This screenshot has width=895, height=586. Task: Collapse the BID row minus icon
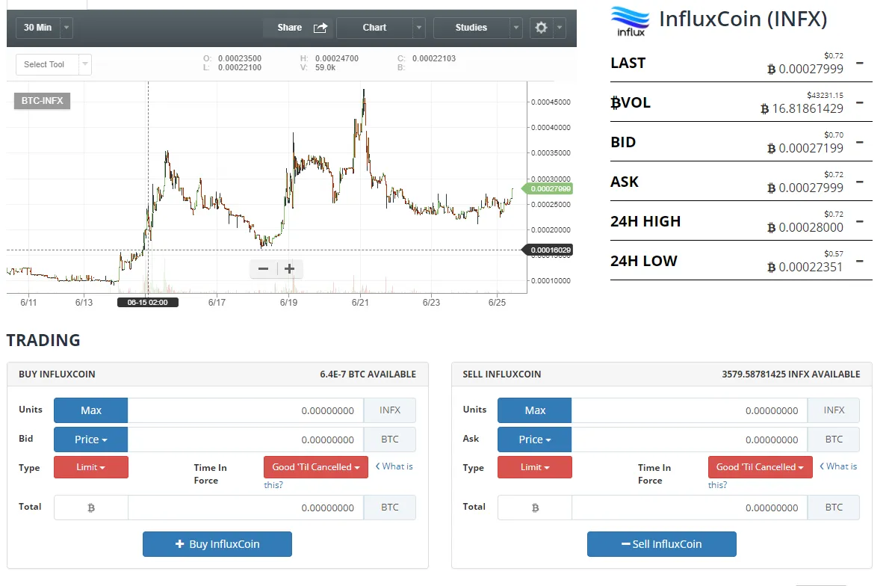click(860, 142)
